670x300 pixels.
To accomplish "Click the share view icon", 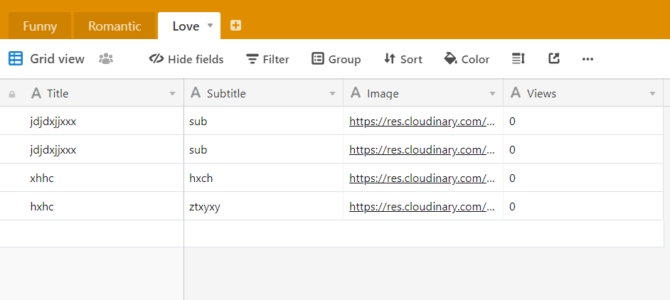I will (x=554, y=59).
